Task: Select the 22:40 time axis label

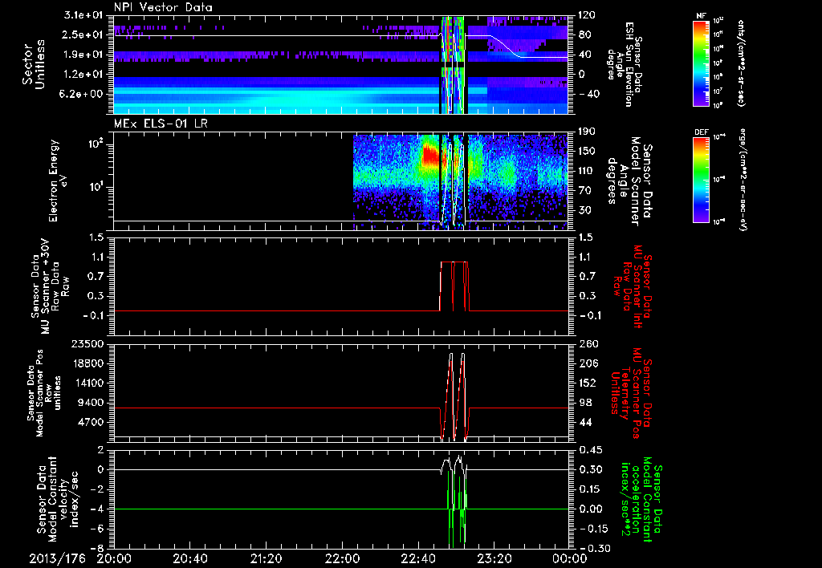Action: tap(417, 558)
